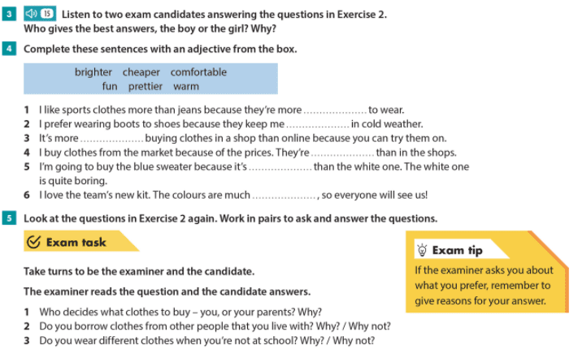Click the blank before 'in cold weather'

tap(318, 124)
